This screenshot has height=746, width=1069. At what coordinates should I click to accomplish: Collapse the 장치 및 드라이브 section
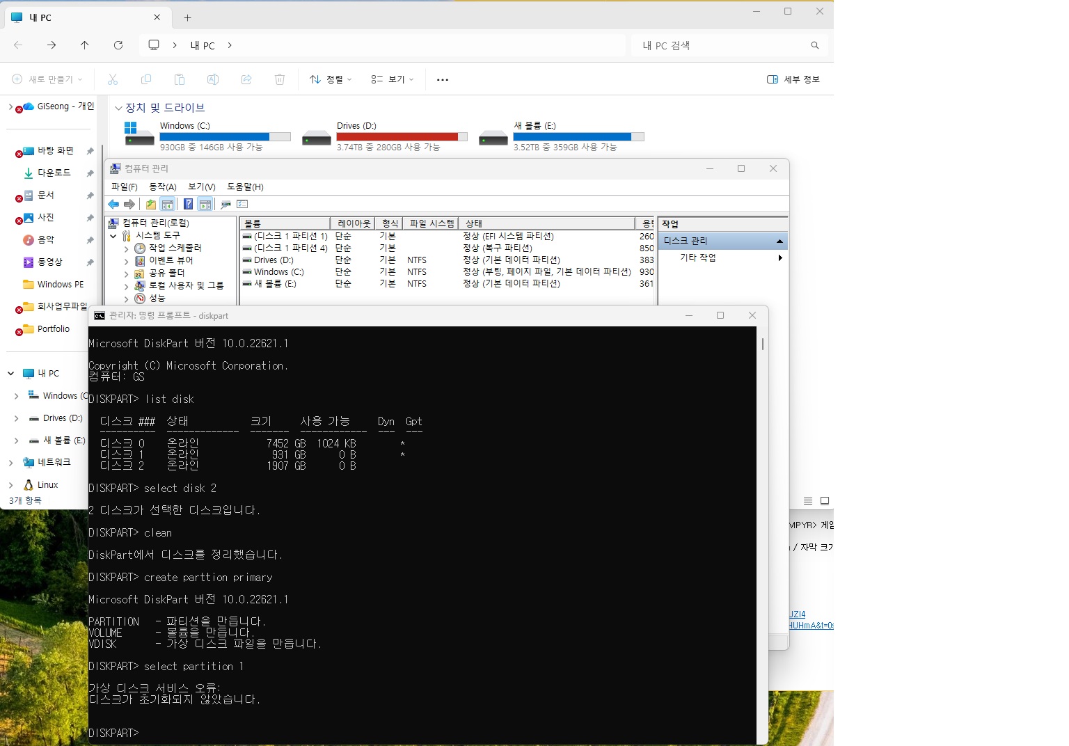(x=118, y=108)
